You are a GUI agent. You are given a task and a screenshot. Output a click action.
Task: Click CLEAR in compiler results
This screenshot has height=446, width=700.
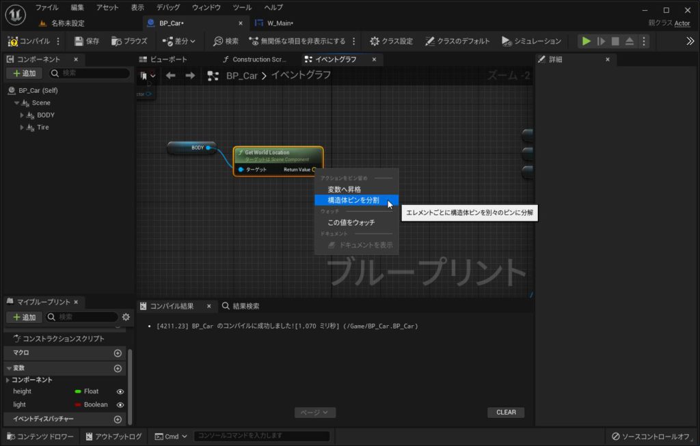click(506, 413)
